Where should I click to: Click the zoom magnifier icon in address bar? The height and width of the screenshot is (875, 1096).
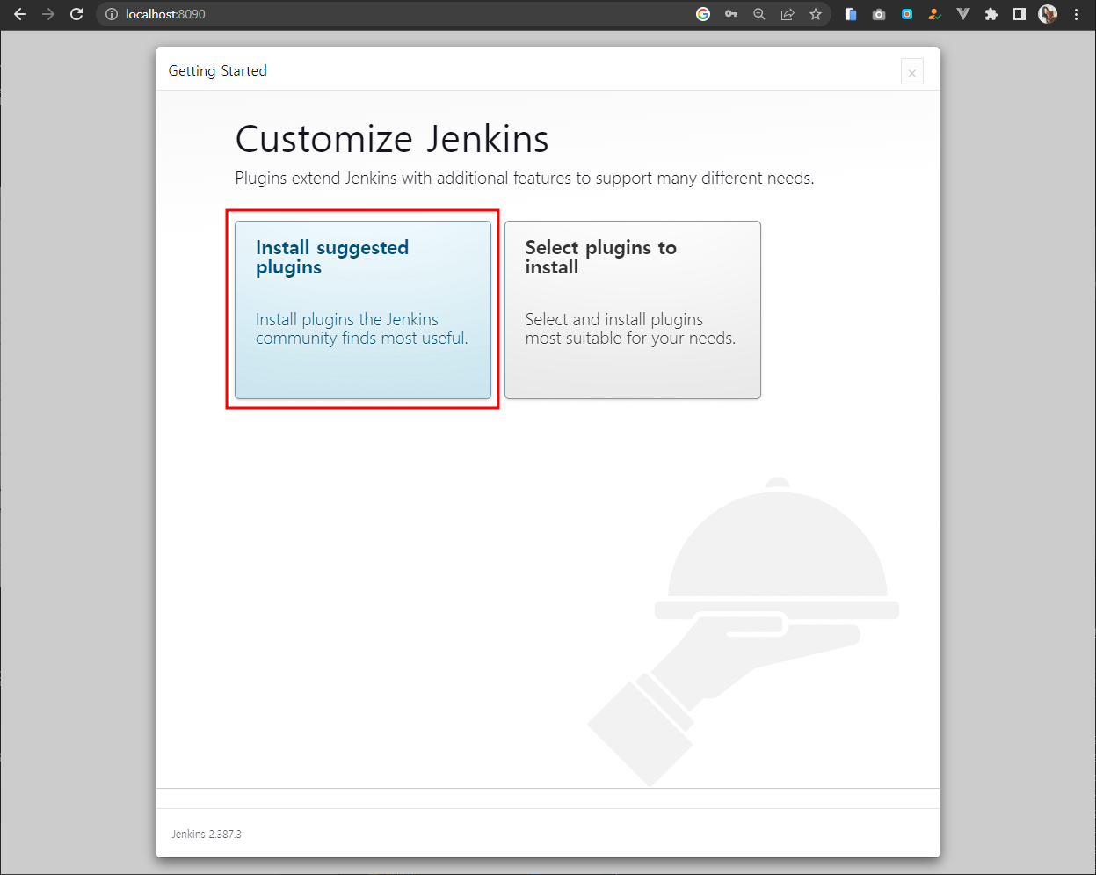point(759,14)
